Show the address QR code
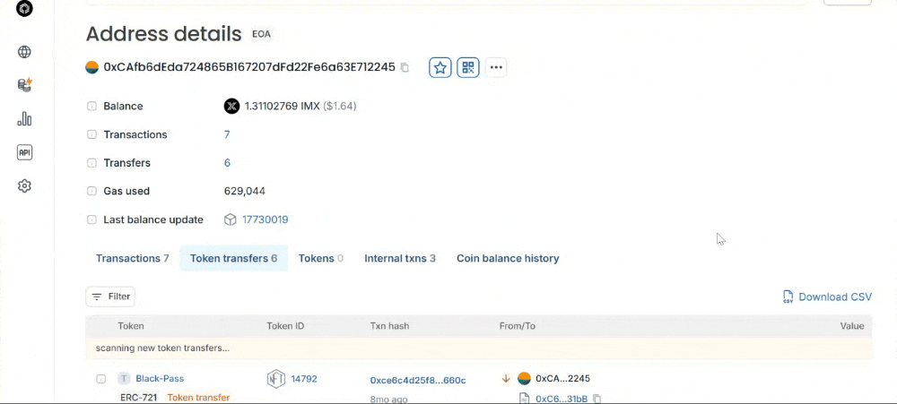Viewport: 897px width, 404px height. pos(468,67)
